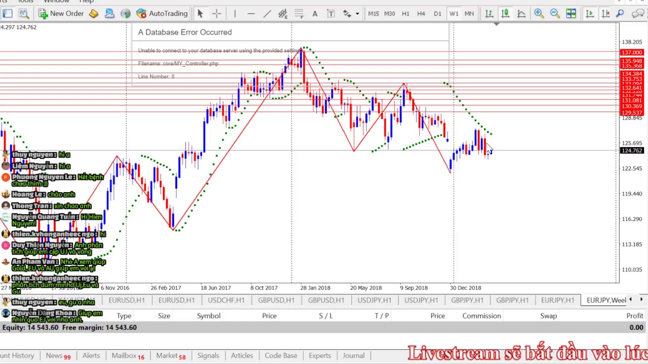
Task: Open the Mailbox terminal tab
Action: 128,355
